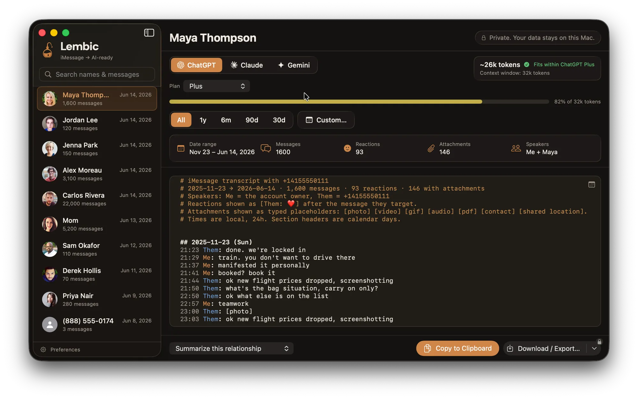Expand the Download/Export chevron menu
This screenshot has height=399, width=638.
(594, 348)
